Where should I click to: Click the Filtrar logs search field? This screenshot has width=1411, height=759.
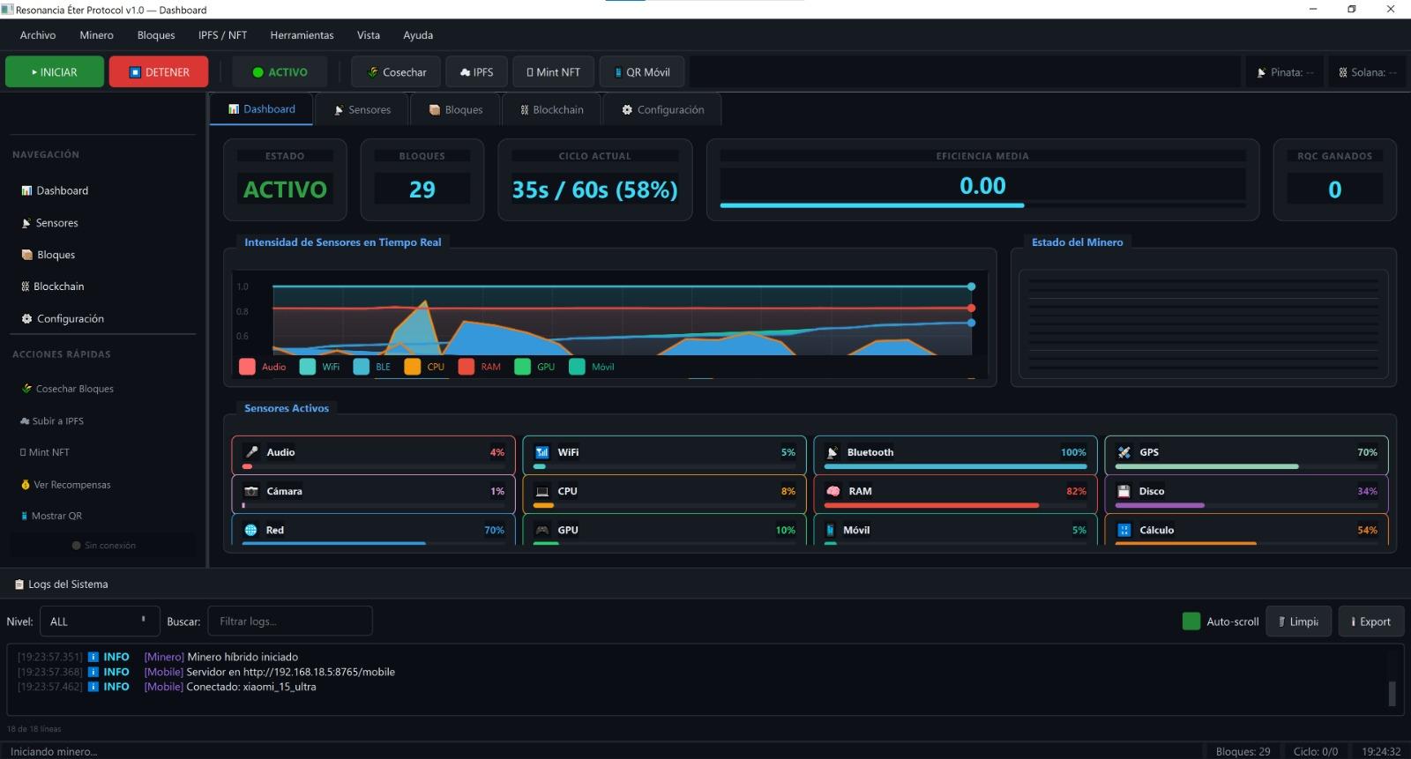pyautogui.click(x=289, y=621)
